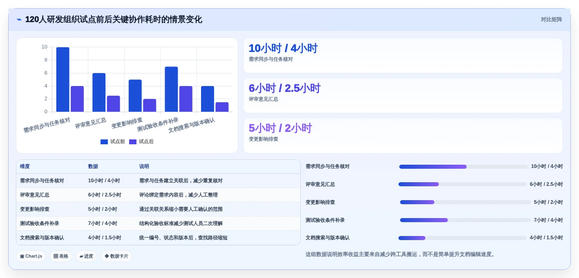The height and width of the screenshot is (278, 579).
Task: Select the Chart.js tag chip
Action: 31,256
